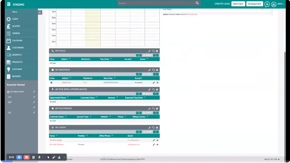290x163 pixels.
Task: Open the Suppliers module
Action: pyautogui.click(x=17, y=69)
